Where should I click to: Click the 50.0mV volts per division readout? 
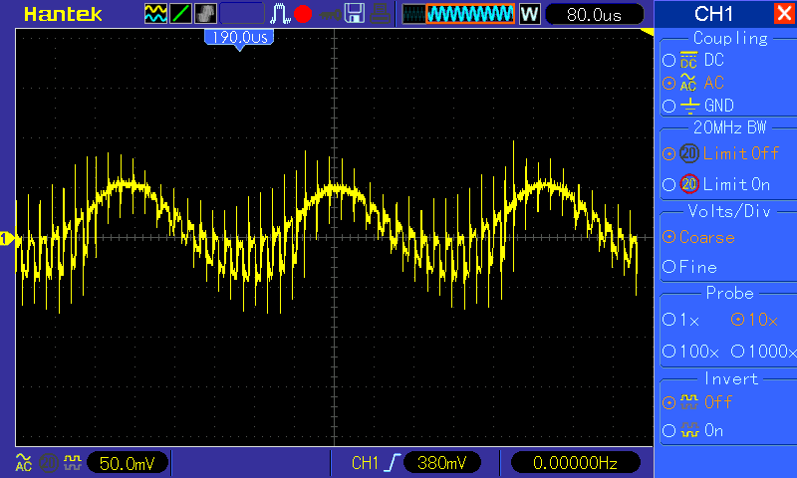pyautogui.click(x=128, y=463)
